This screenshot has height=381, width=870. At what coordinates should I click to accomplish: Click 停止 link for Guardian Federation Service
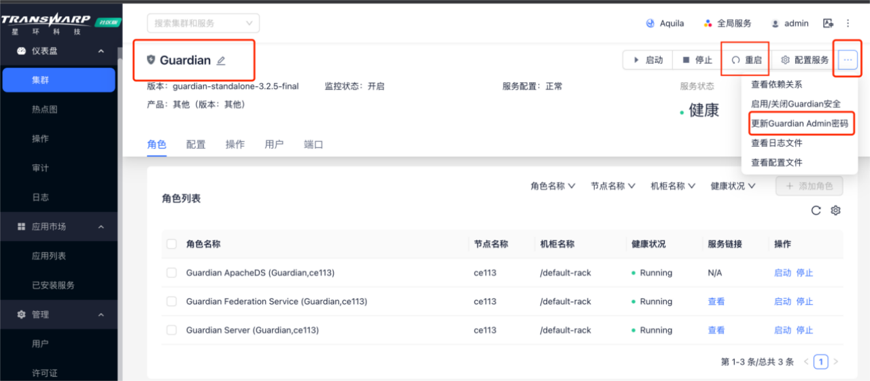(805, 302)
